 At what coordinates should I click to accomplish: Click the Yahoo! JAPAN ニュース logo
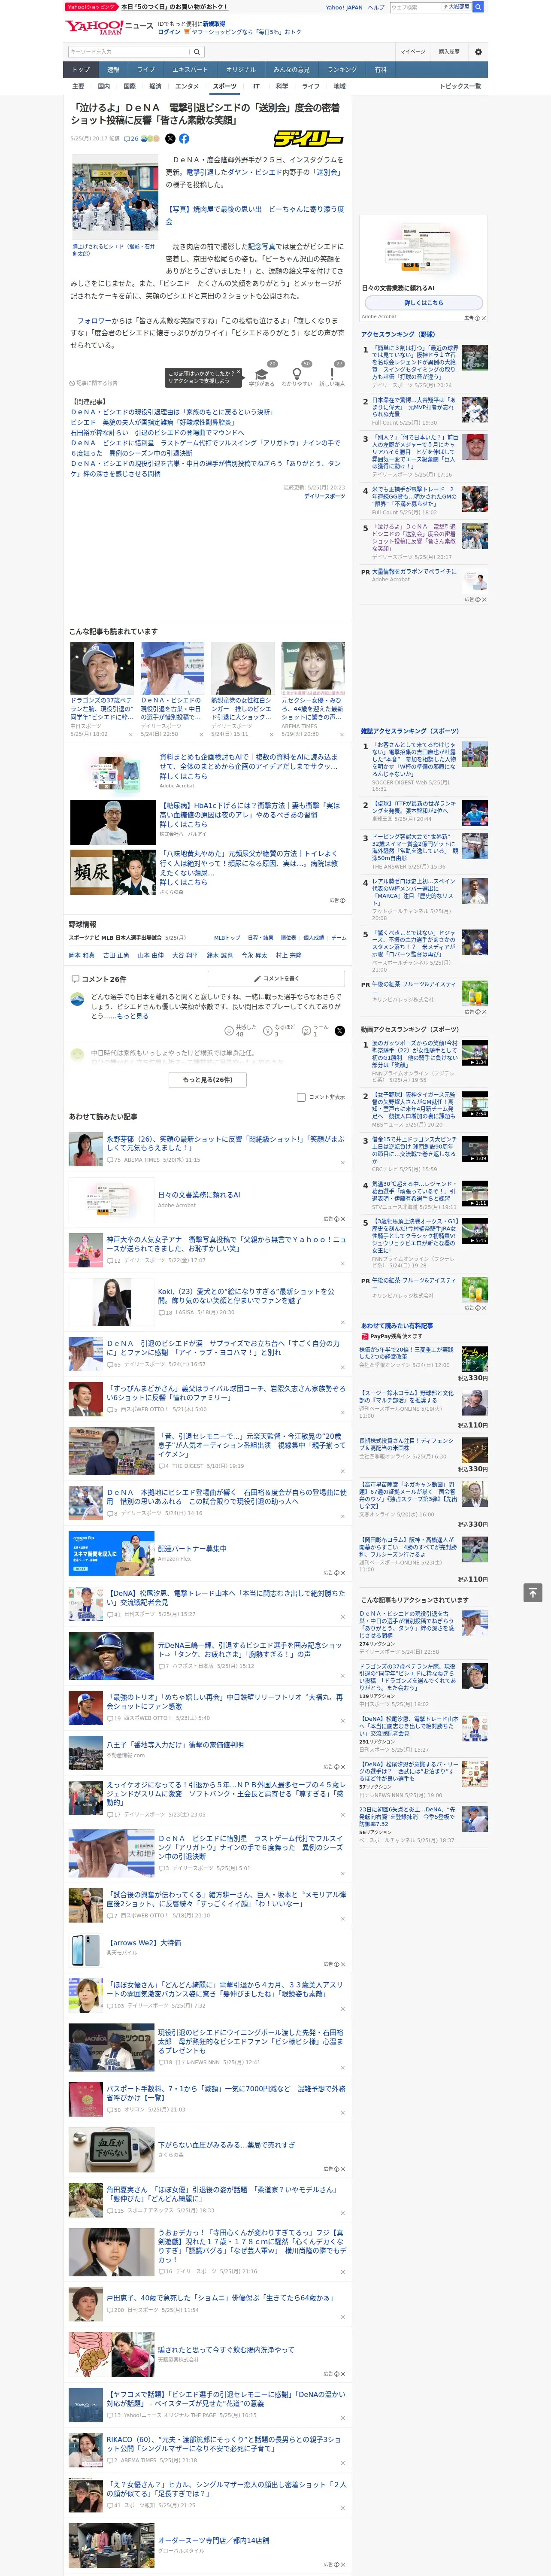coord(109,27)
